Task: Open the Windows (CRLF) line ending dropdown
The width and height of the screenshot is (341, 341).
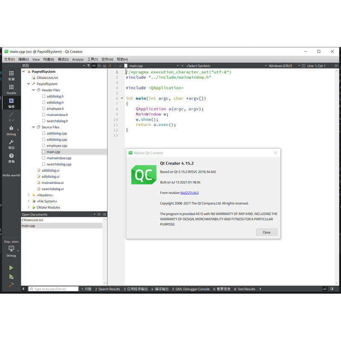Action: pos(284,66)
